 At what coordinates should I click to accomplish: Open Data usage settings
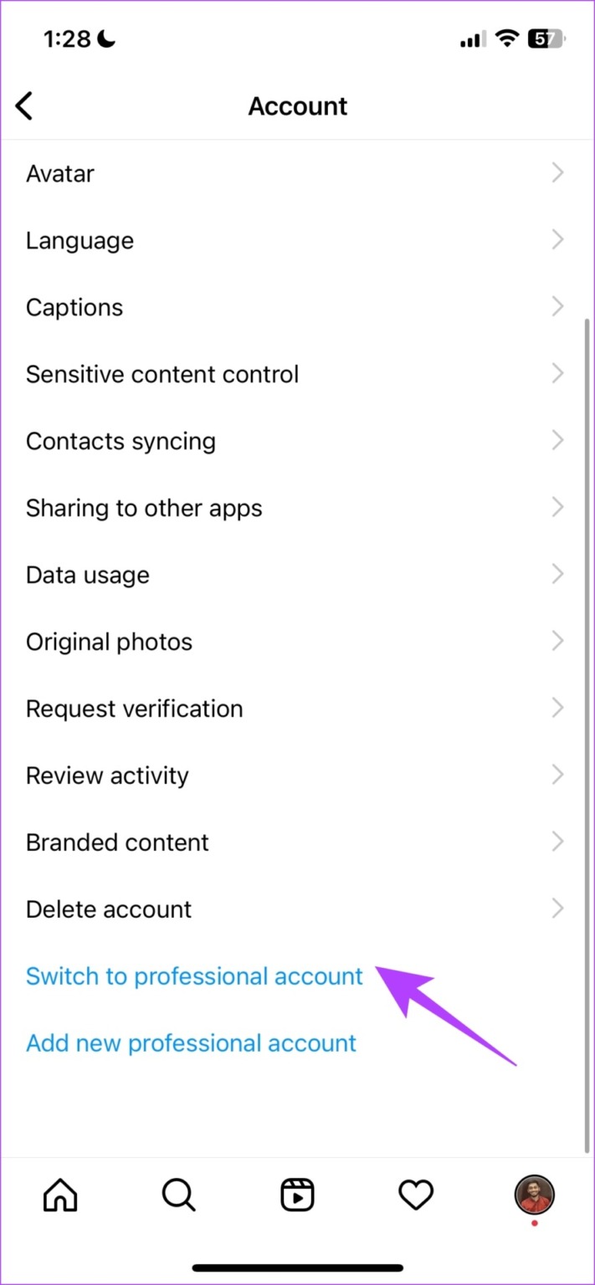point(297,574)
